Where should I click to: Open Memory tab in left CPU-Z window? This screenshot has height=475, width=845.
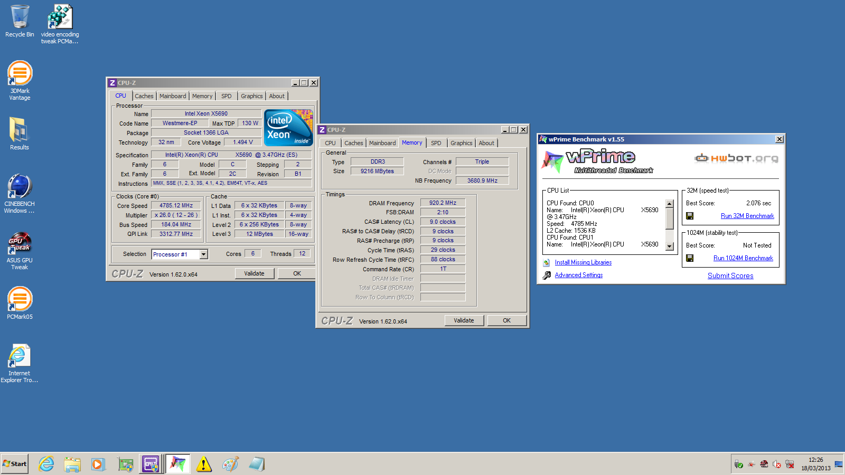pos(202,96)
